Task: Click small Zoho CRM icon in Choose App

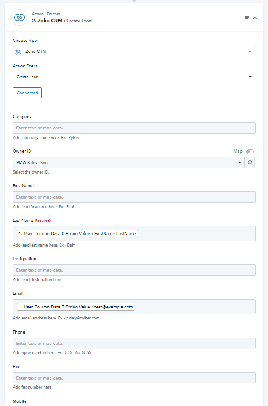Action: [18, 52]
